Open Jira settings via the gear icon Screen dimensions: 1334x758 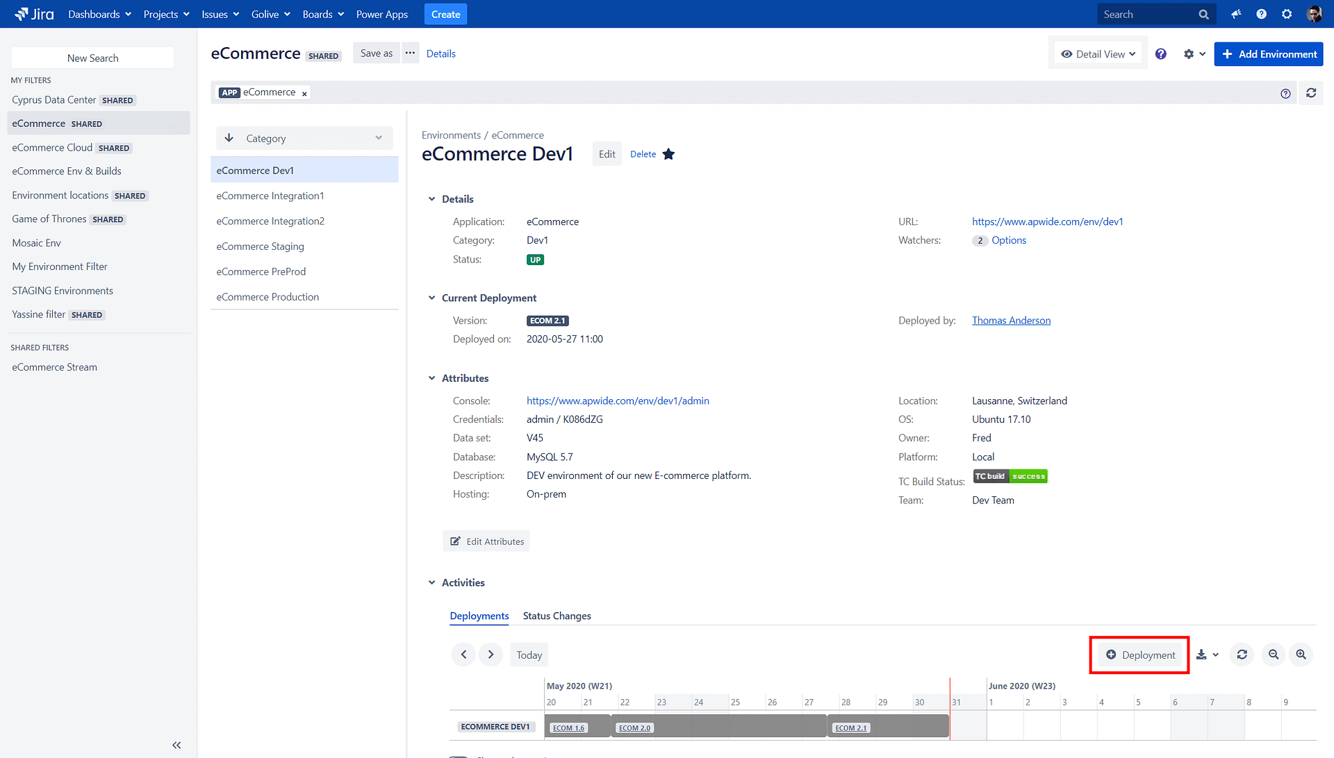pyautogui.click(x=1287, y=14)
